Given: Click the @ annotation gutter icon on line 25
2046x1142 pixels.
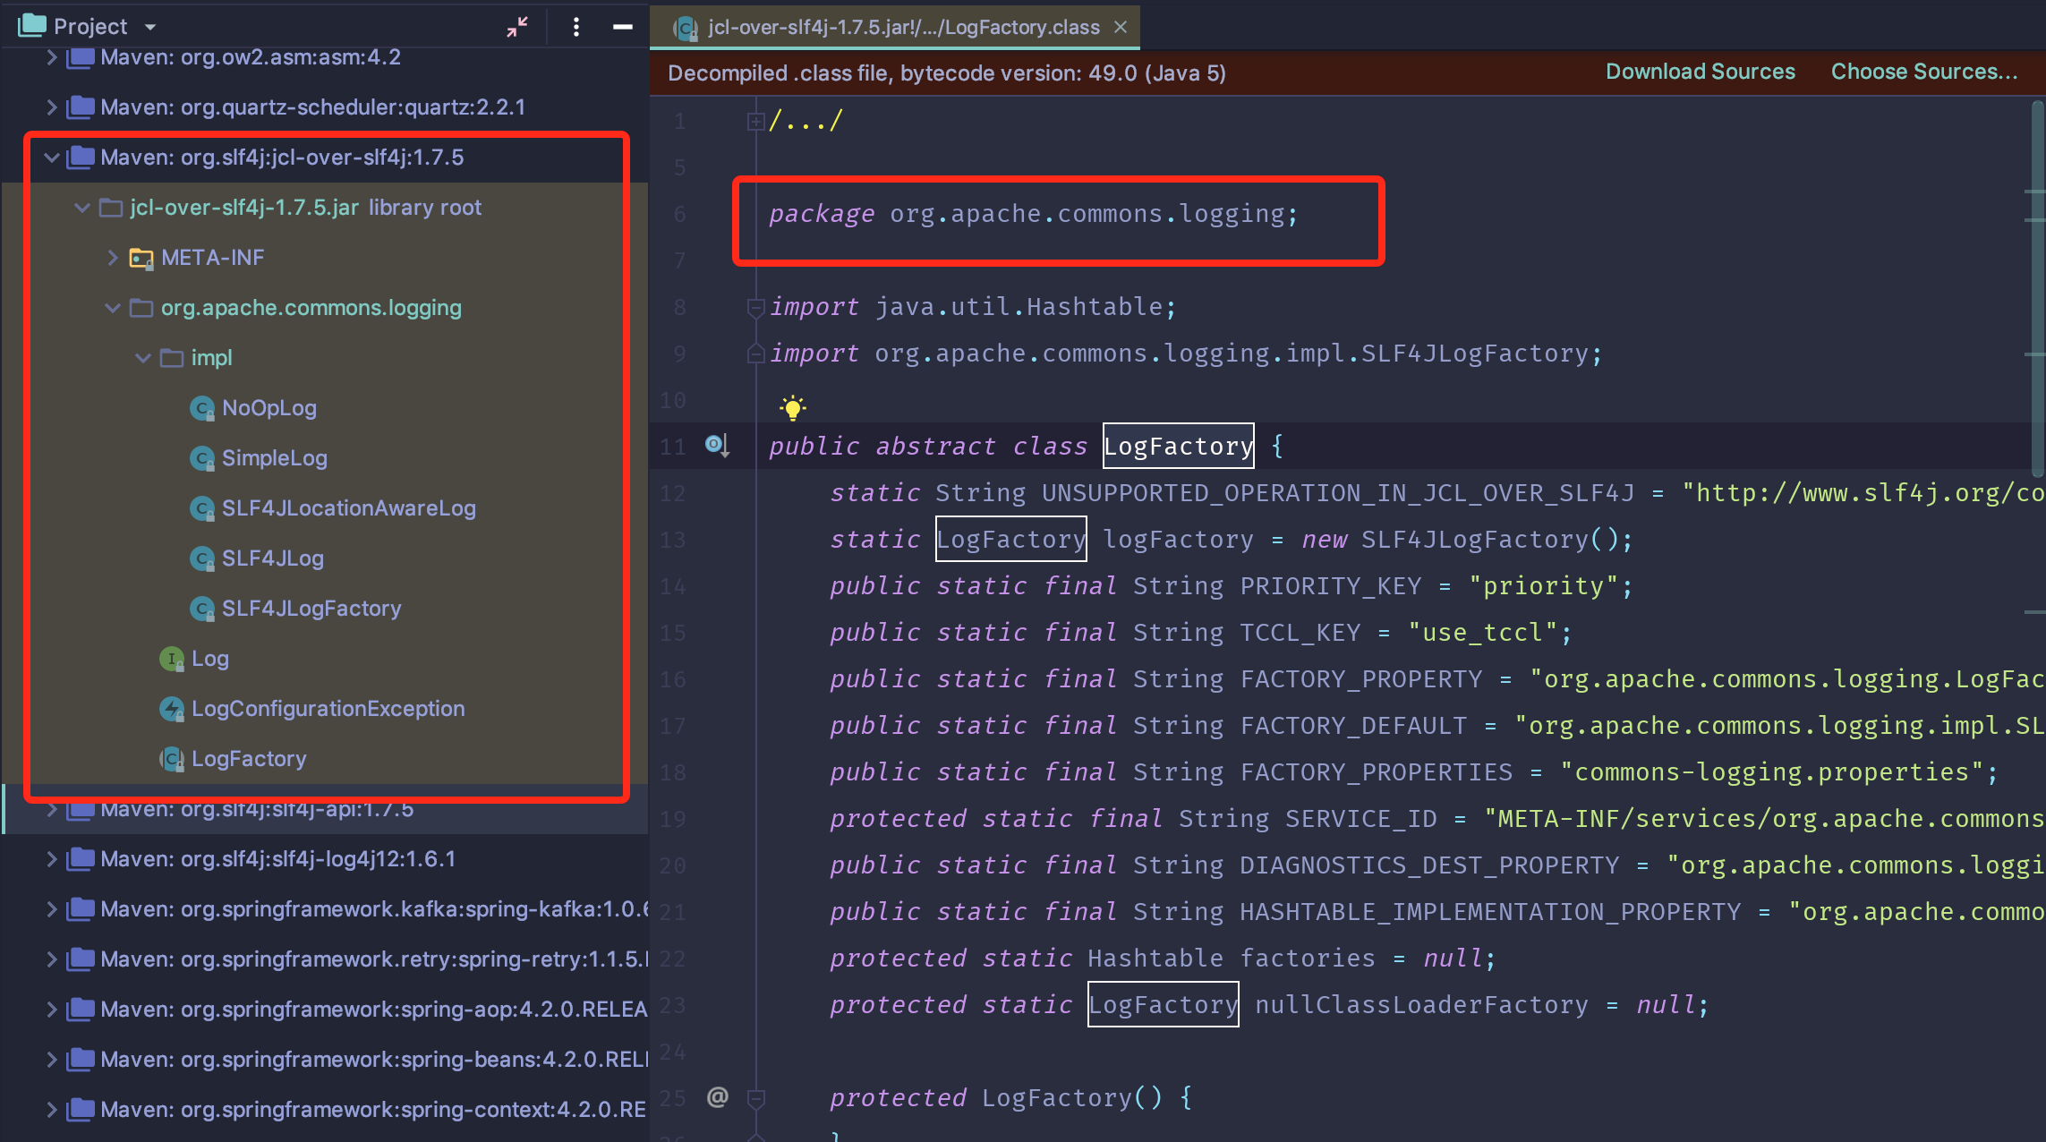Looking at the screenshot, I should (717, 1096).
